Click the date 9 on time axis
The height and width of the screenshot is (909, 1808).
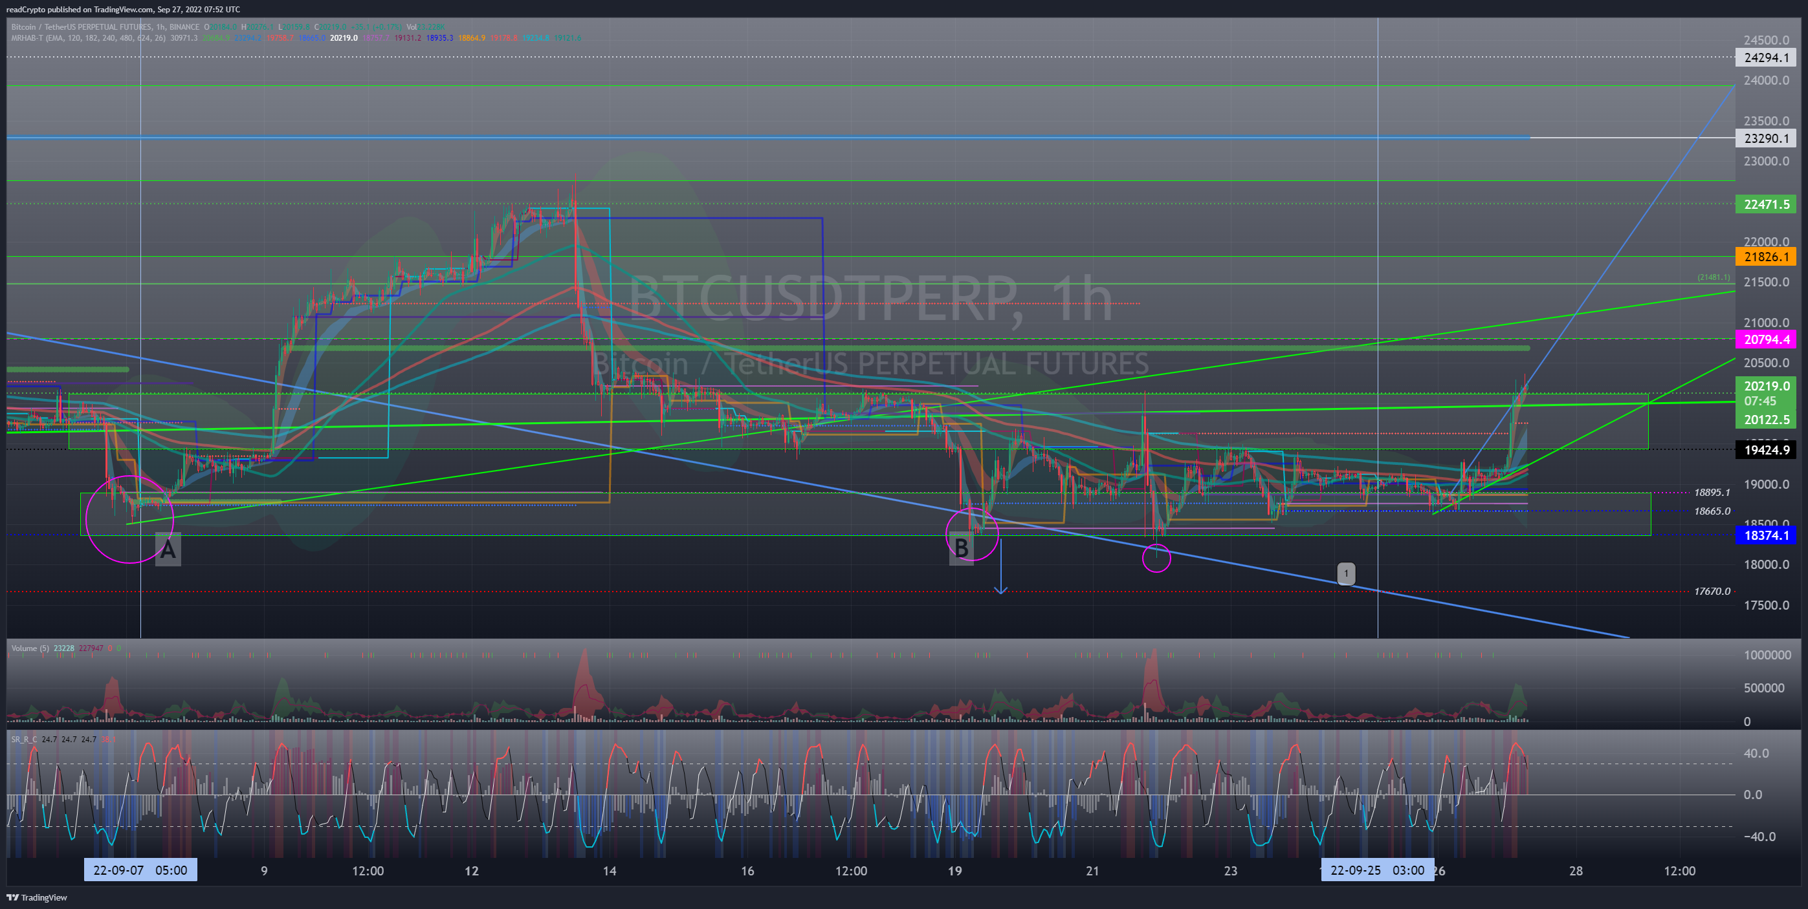pos(264,870)
